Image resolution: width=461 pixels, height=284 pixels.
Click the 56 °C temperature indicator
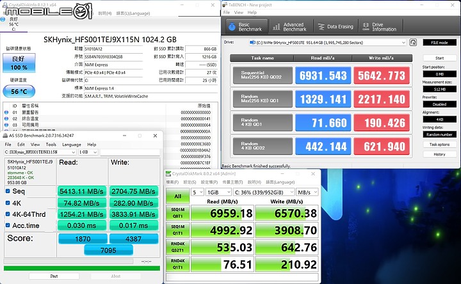(19, 91)
